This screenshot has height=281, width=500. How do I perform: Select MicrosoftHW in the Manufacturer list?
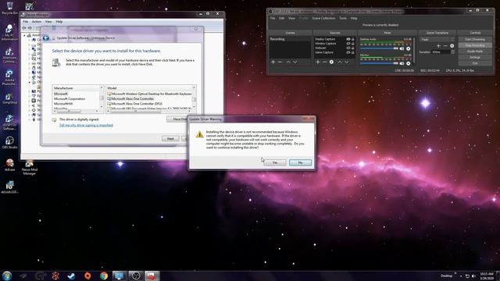(x=63, y=104)
